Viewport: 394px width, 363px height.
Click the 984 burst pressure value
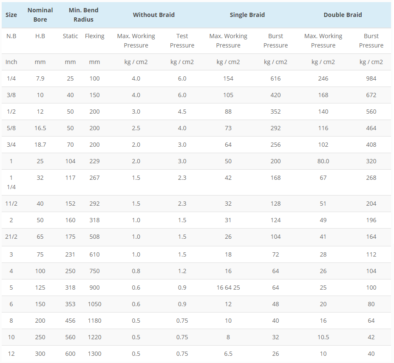[x=371, y=78]
